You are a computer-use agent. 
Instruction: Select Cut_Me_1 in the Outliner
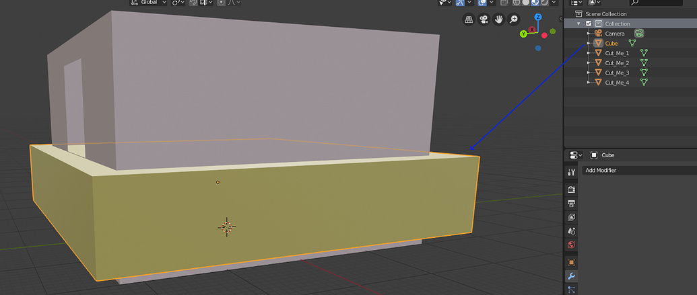(617, 53)
